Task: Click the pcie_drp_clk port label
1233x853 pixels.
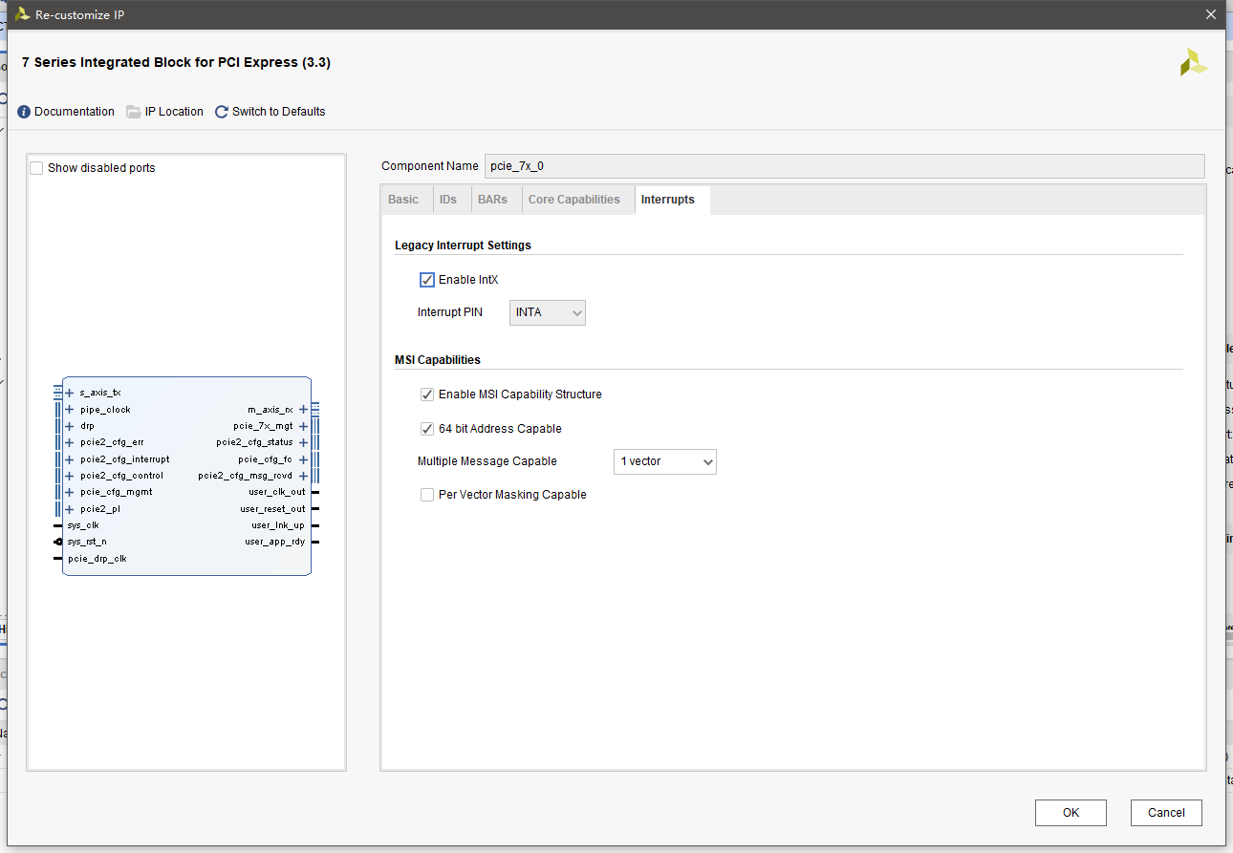Action: point(97,559)
